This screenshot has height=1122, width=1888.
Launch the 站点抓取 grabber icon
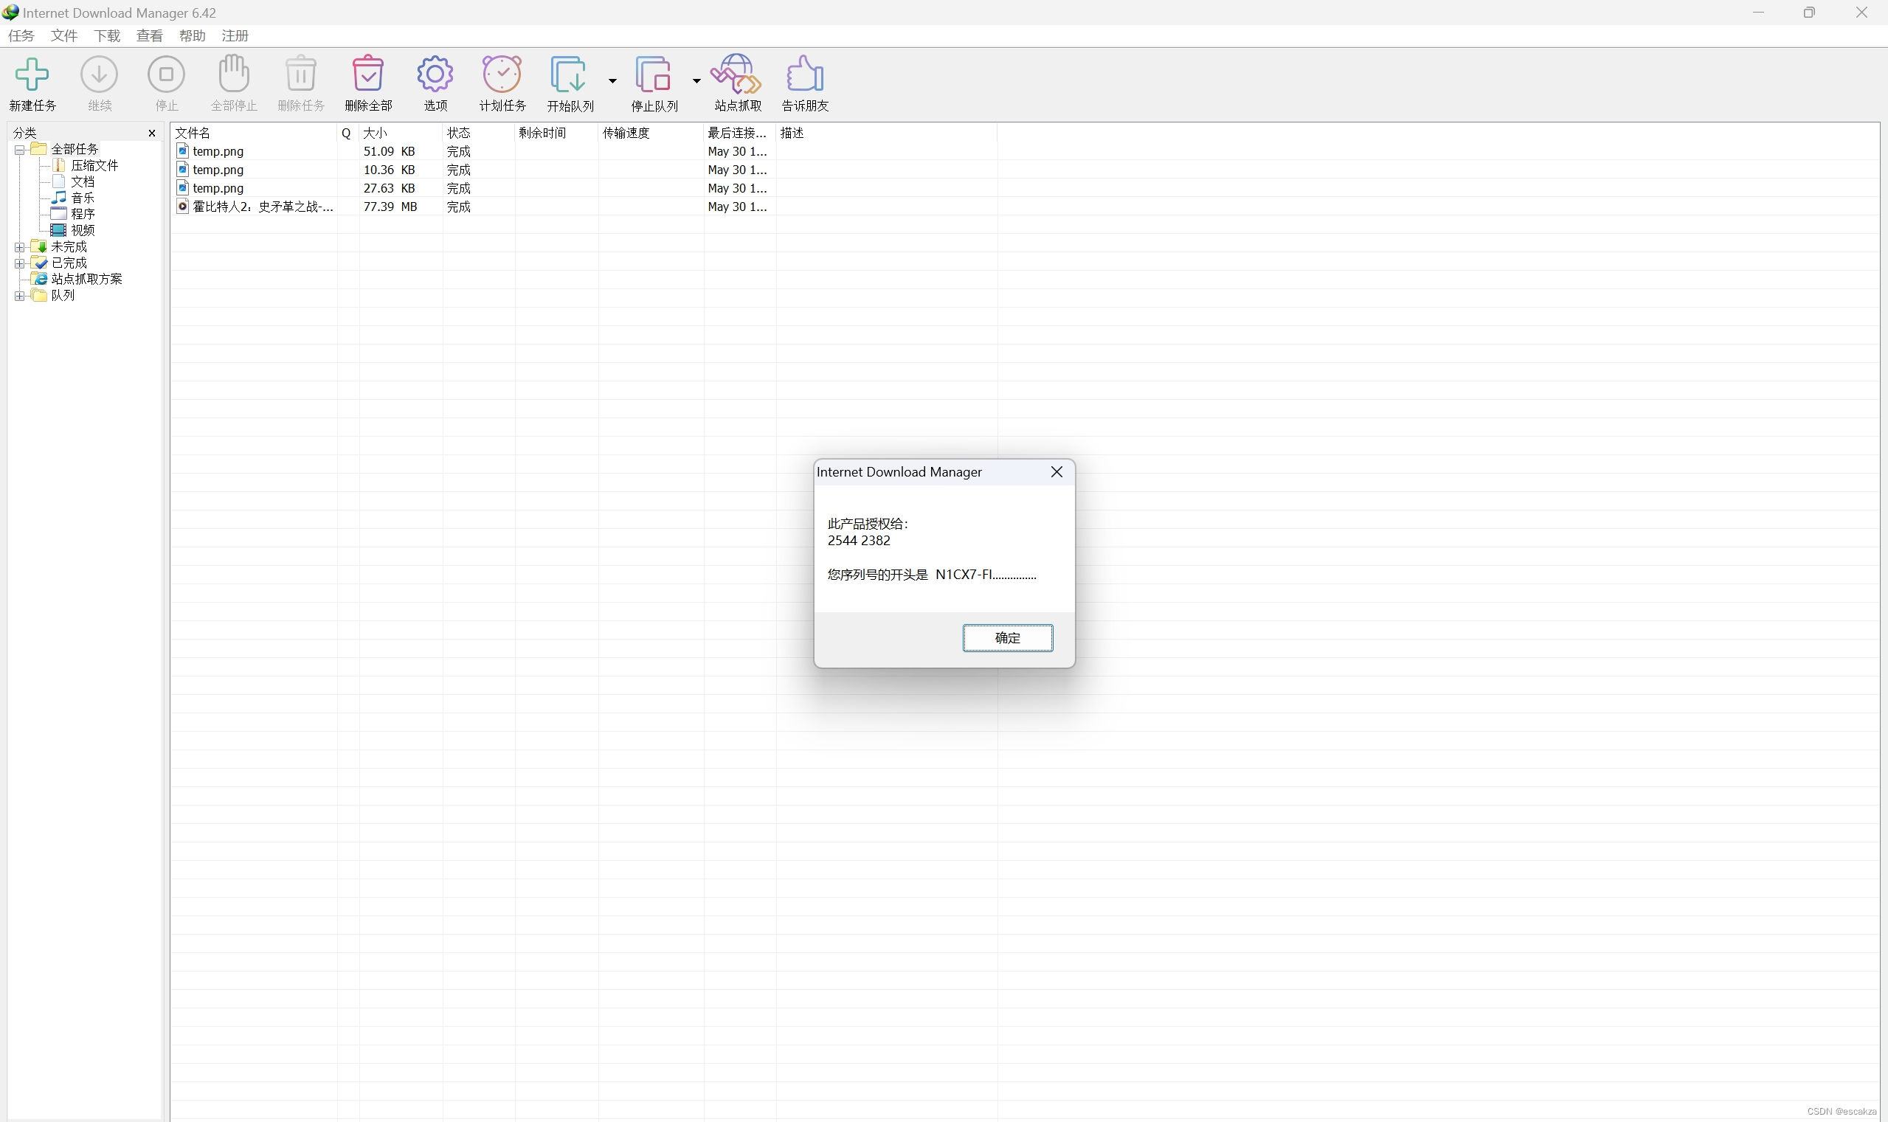pyautogui.click(x=737, y=74)
